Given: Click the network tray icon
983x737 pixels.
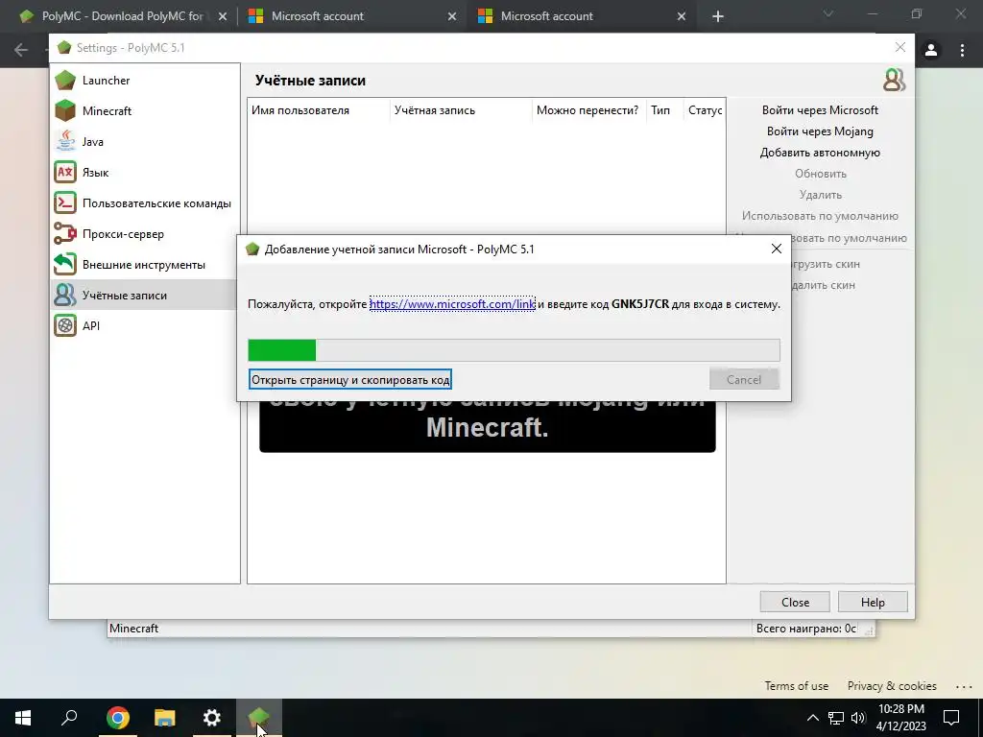Looking at the screenshot, I should point(836,718).
